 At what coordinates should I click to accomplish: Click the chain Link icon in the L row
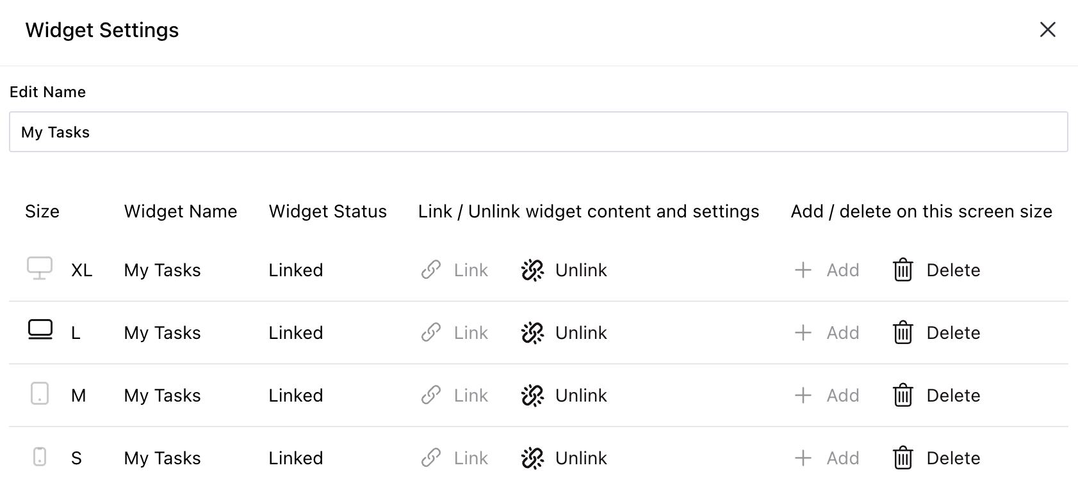(x=432, y=333)
